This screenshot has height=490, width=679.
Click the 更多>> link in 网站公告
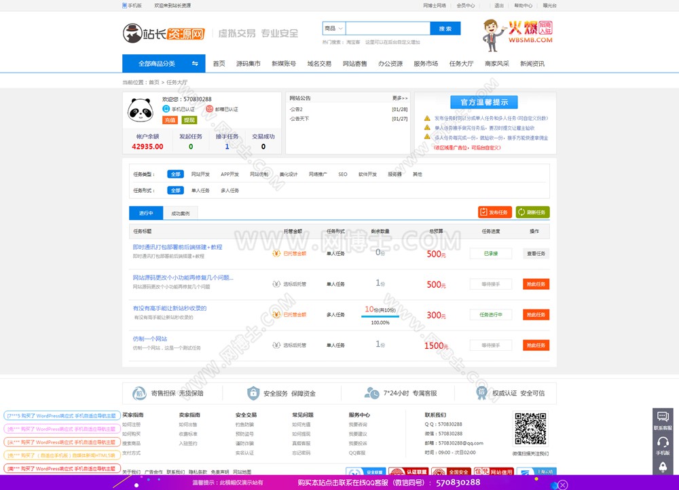tap(400, 98)
